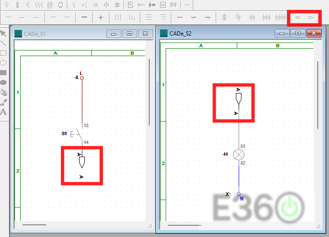Choose the line drawing tool in sidebar

click(3, 43)
